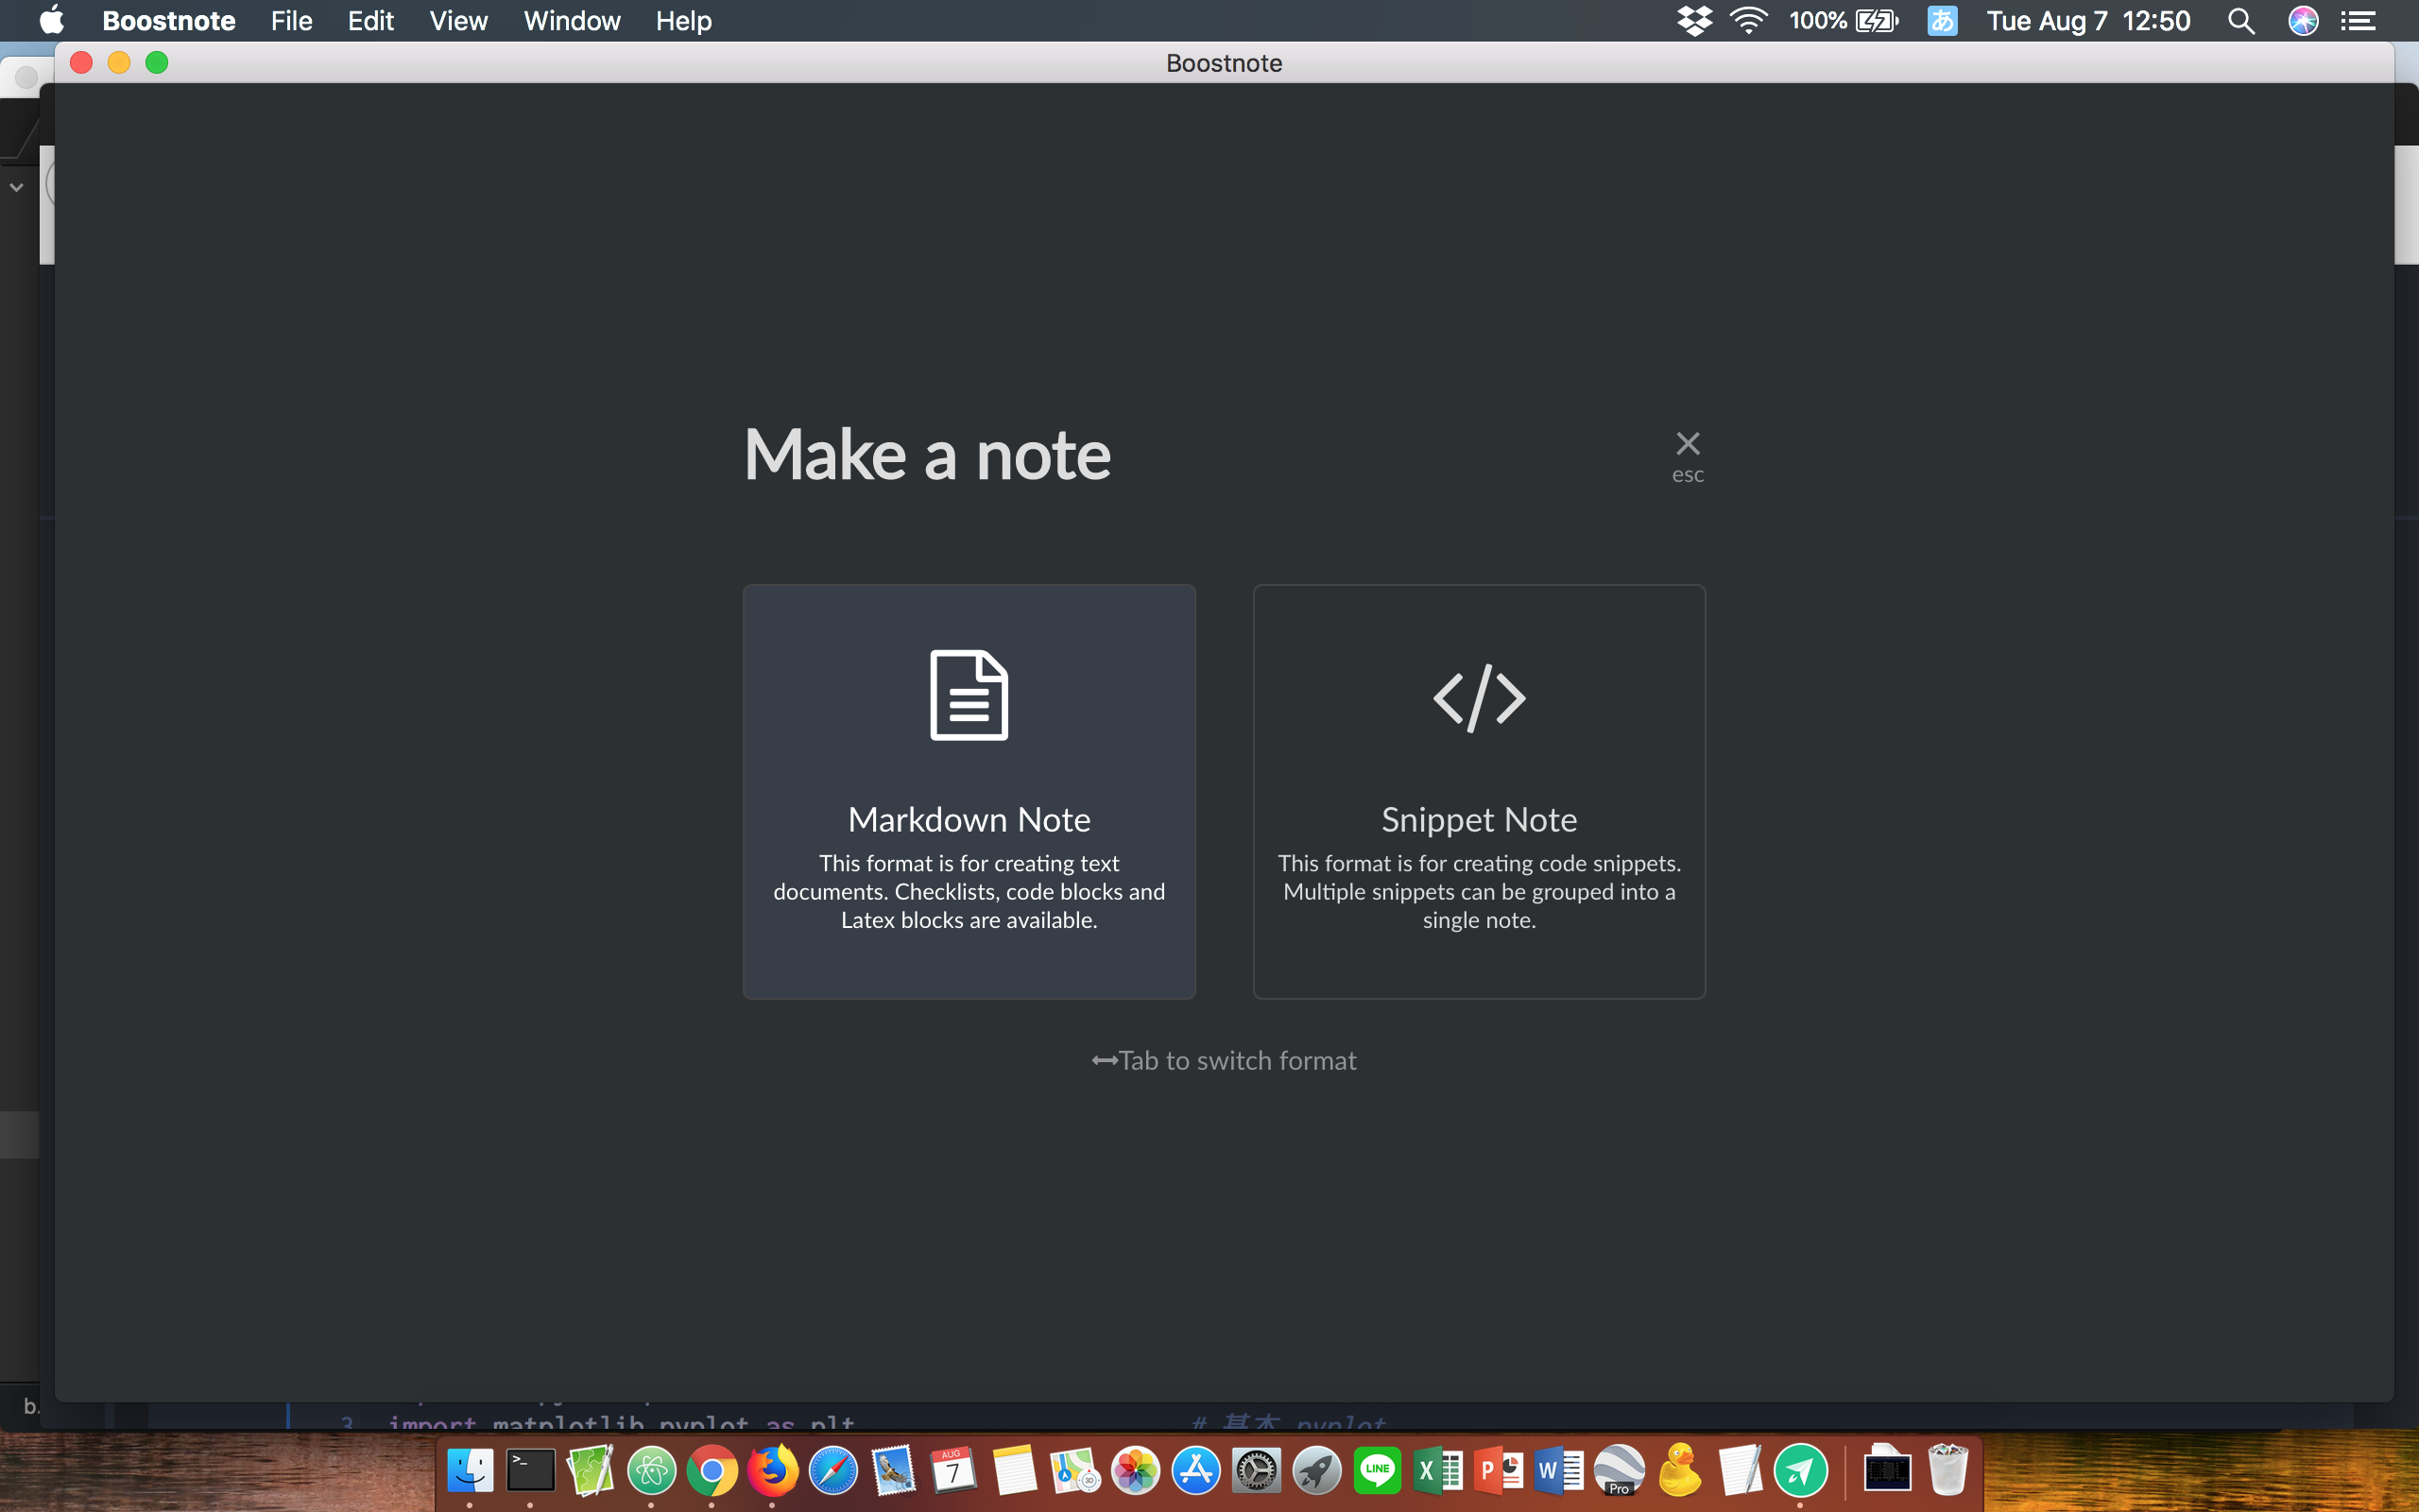Click the Markdown document icon
The image size is (2419, 1512).
969,695
